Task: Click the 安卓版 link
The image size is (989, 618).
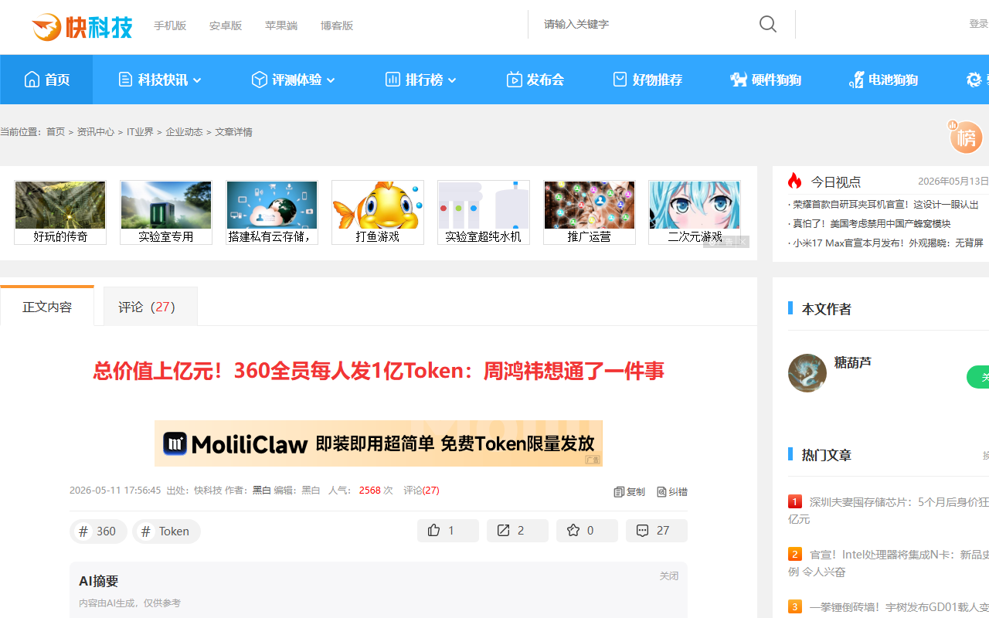Action: pos(226,25)
